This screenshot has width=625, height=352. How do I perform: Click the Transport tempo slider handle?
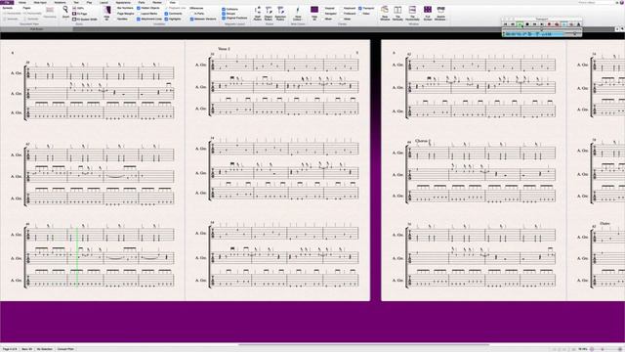click(575, 33)
